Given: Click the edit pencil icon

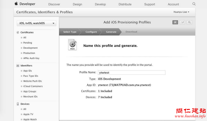Looking at the screenshot, I should tap(182, 22).
